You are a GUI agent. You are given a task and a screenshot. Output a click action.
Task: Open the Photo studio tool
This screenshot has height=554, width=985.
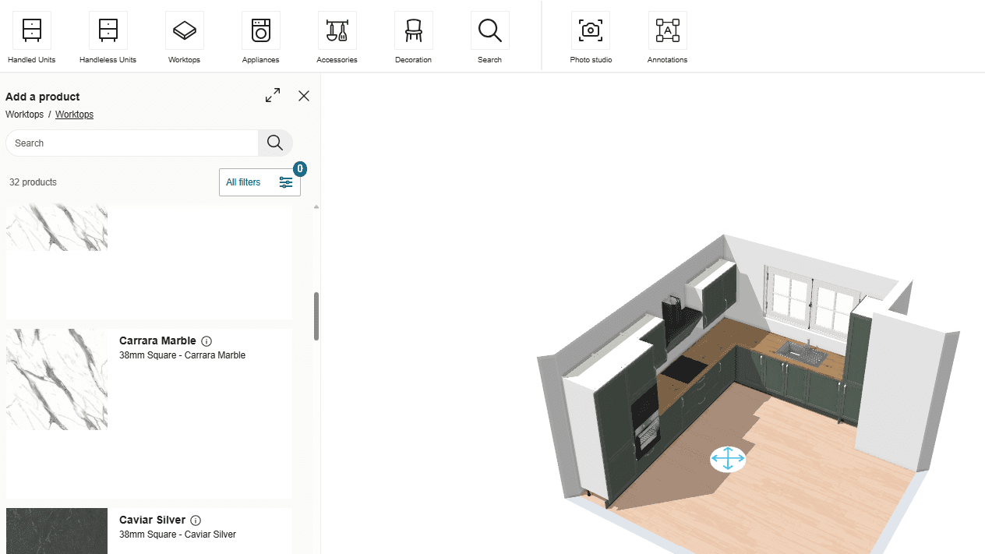click(591, 37)
